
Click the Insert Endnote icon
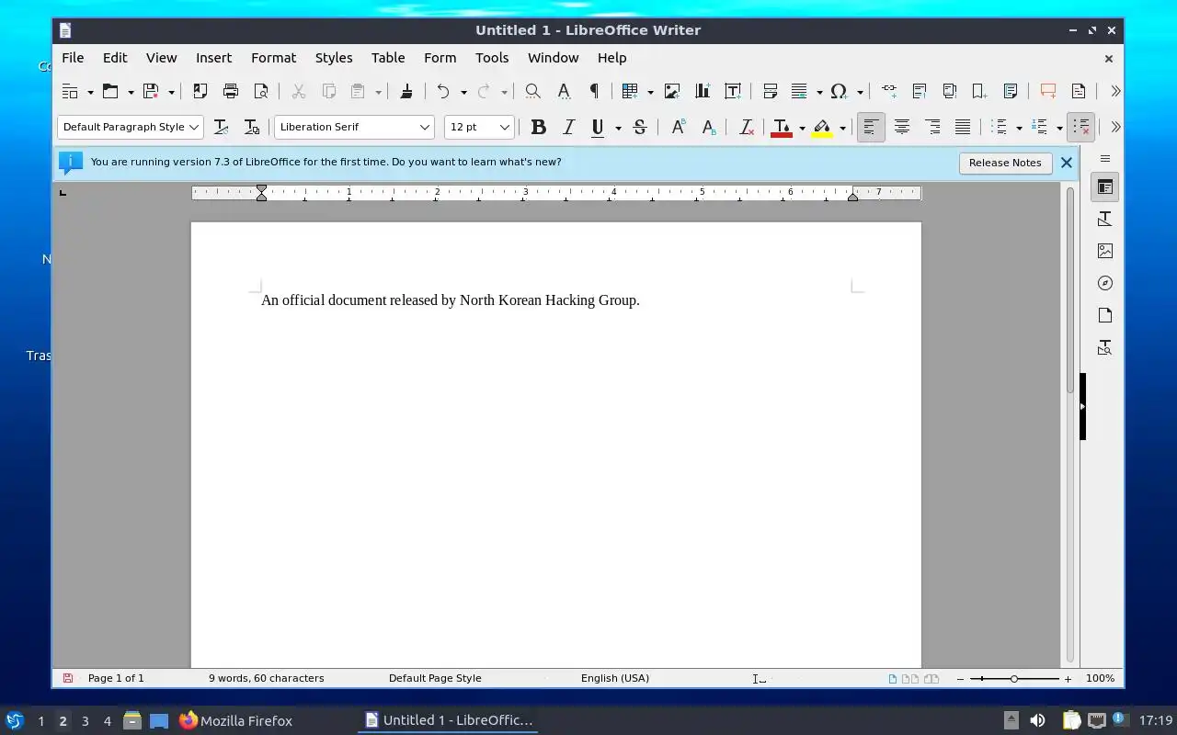[x=950, y=91]
